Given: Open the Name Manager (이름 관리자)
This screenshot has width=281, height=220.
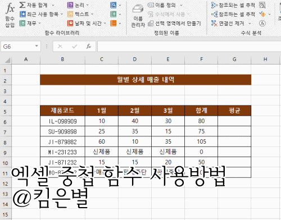Looking at the screenshot, I should pyautogui.click(x=138, y=16).
